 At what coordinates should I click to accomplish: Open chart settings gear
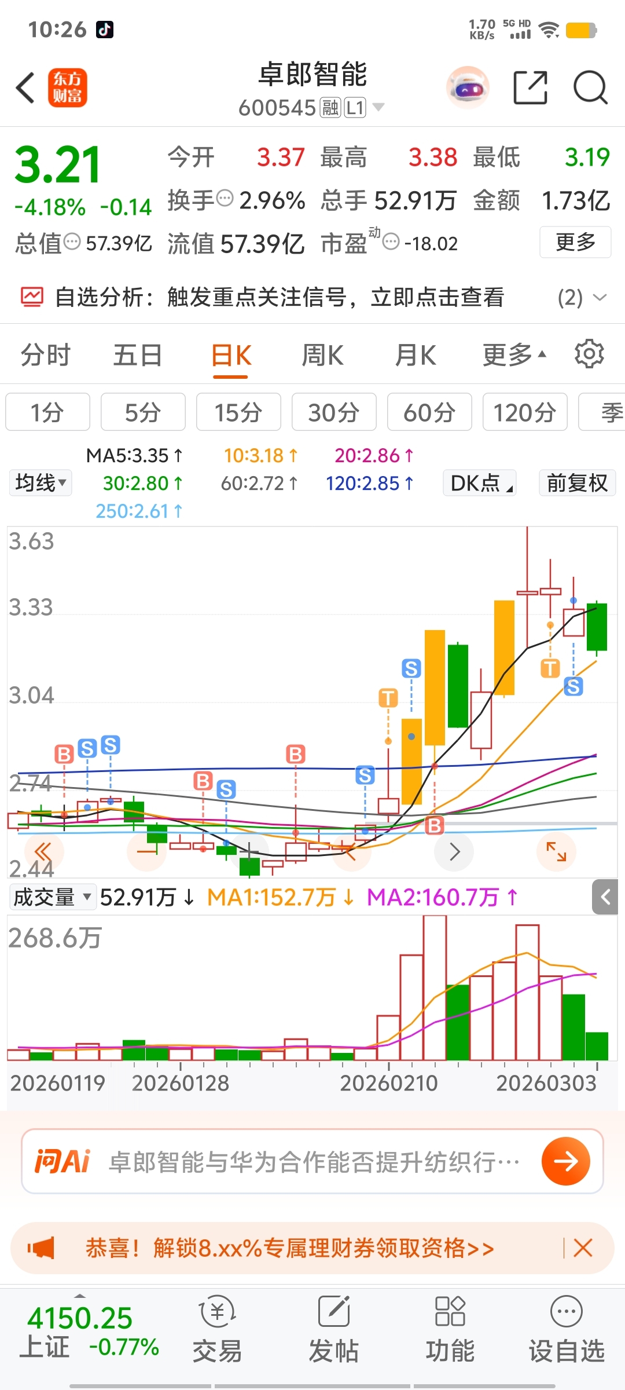coord(589,354)
